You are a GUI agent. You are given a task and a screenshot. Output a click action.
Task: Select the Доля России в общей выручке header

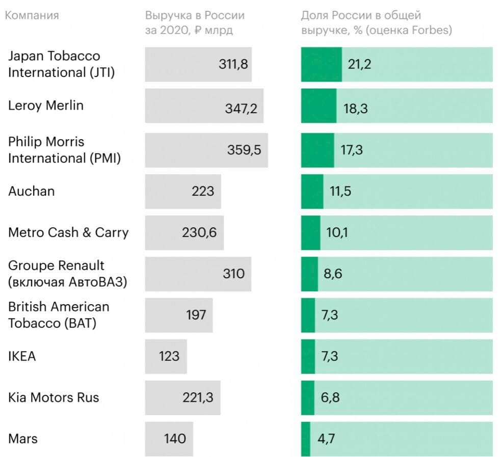tap(377, 22)
